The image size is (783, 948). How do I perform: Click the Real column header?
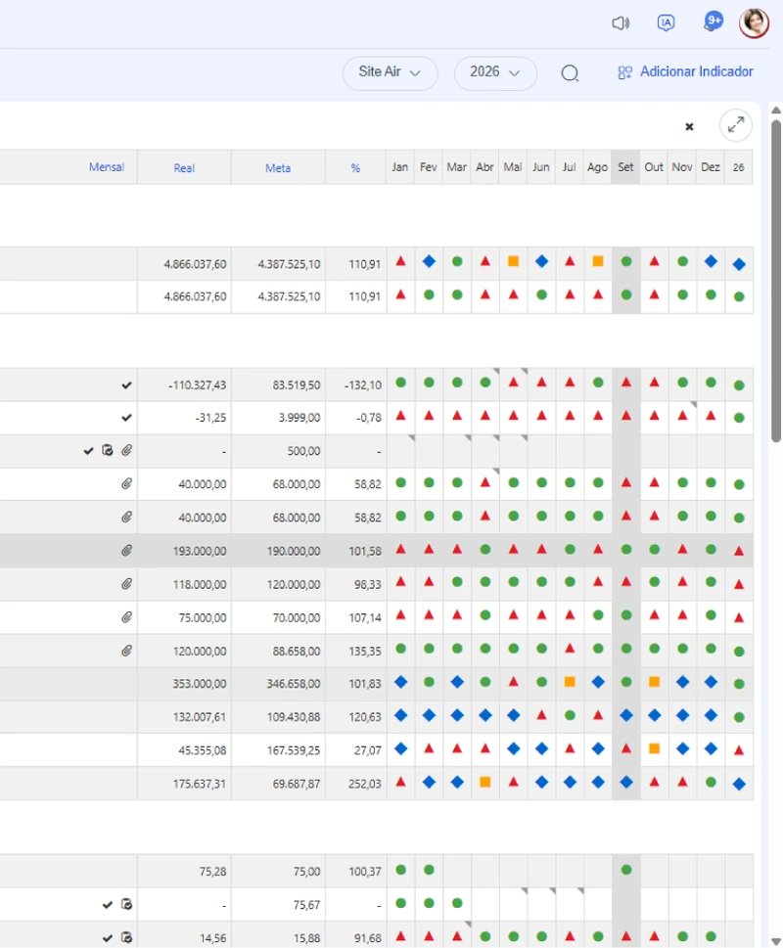tap(184, 168)
